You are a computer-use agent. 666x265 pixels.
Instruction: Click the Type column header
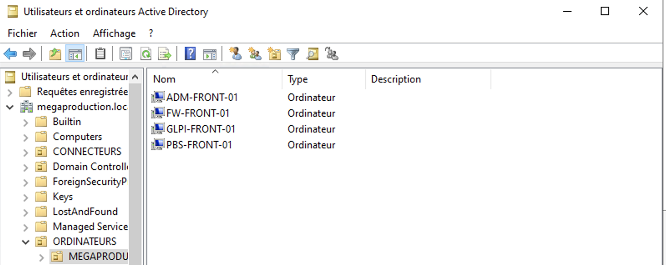pyautogui.click(x=297, y=79)
